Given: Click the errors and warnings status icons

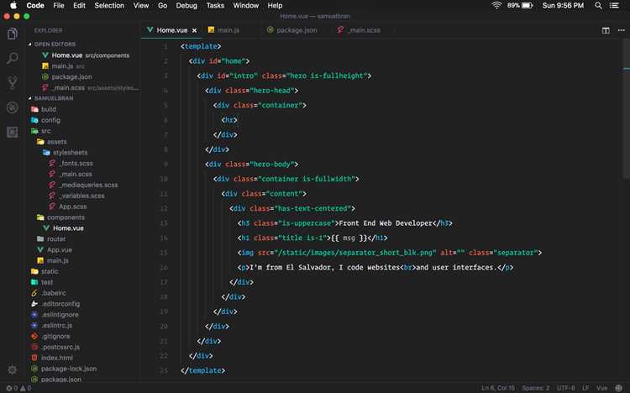Looking at the screenshot, I should point(18,388).
